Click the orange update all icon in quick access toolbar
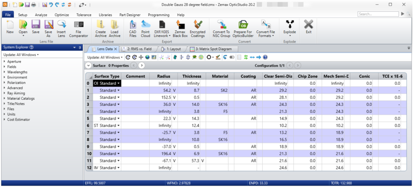The height and width of the screenshot is (187, 413). [x=70, y=5]
